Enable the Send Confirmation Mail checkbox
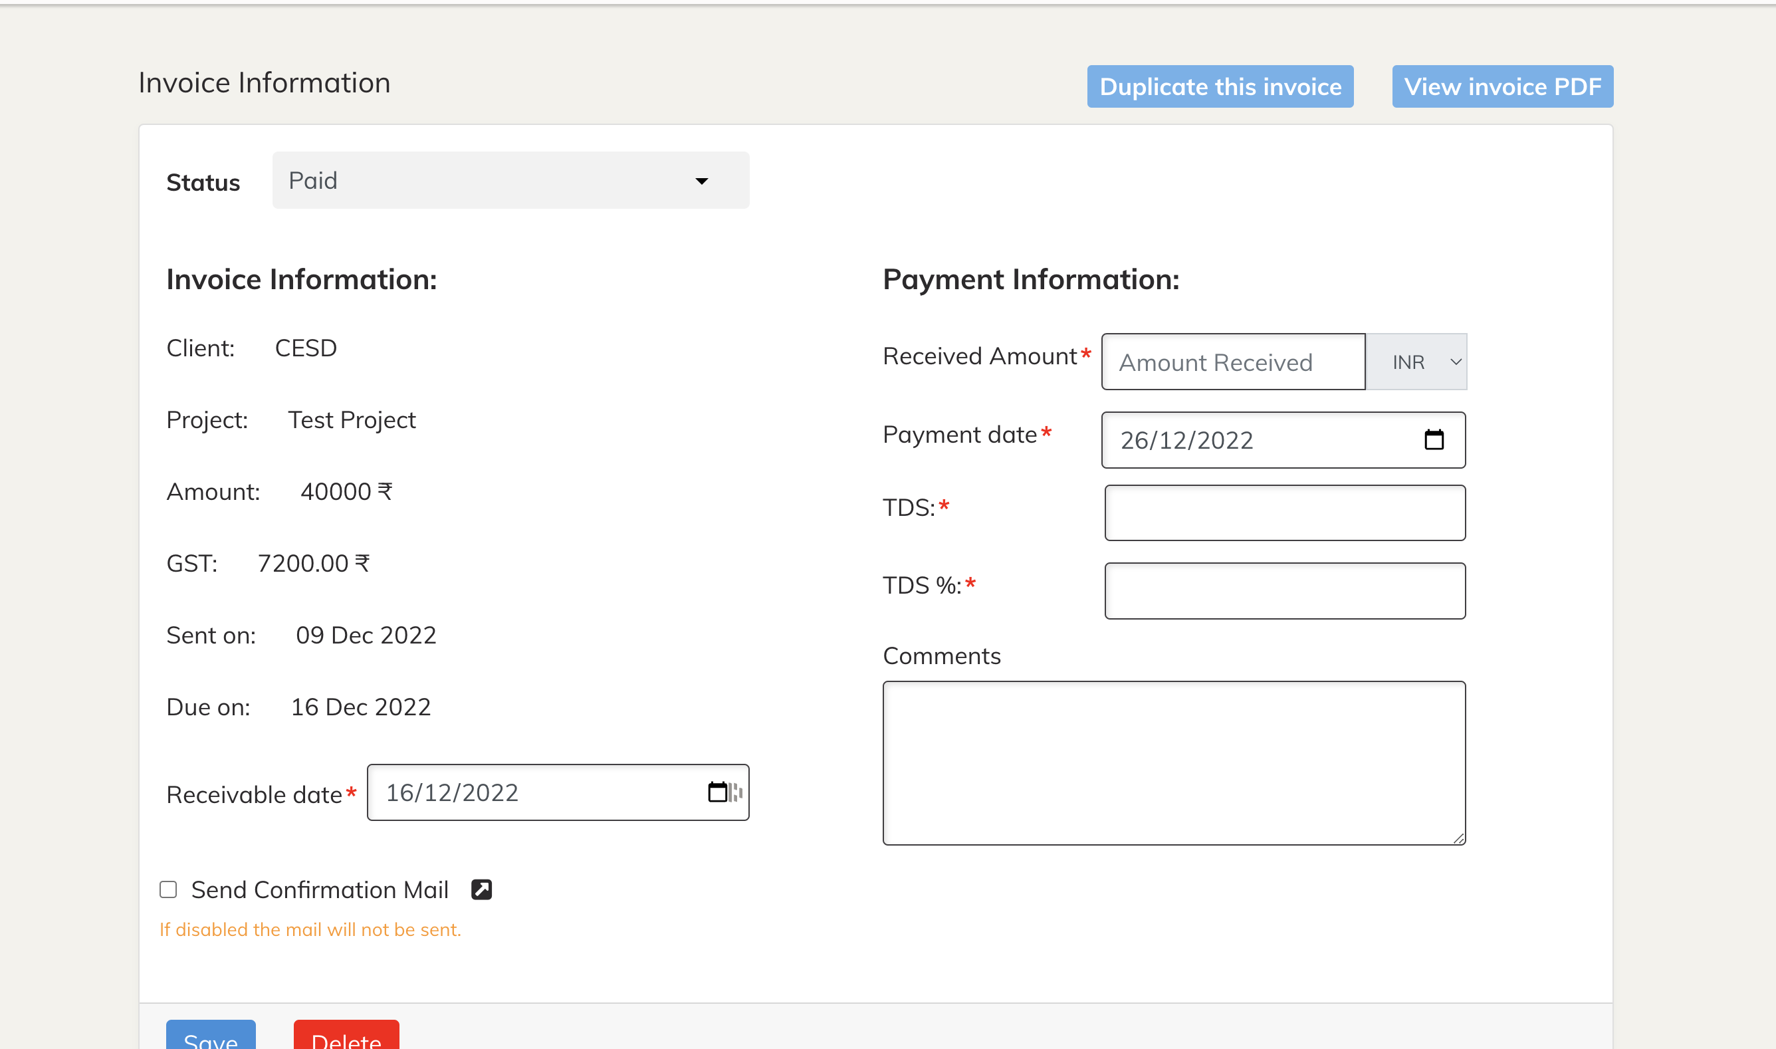 pos(168,890)
